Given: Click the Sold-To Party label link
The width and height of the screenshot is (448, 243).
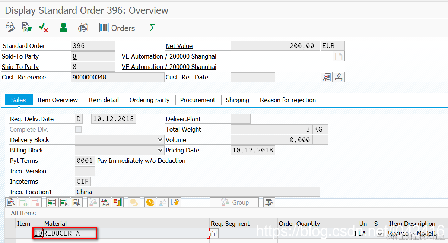Looking at the screenshot, I should pos(20,56).
